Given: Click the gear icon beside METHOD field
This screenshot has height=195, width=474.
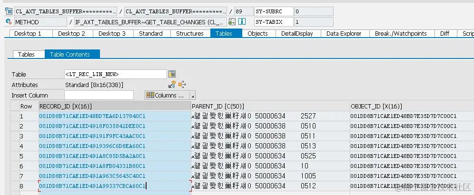Looking at the screenshot, I should (x=9, y=22).
